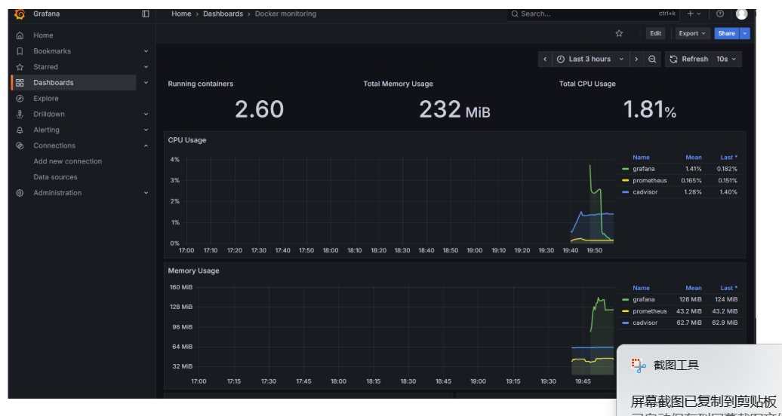Zoom out time range magnifier icon
782x416 pixels.
652,59
